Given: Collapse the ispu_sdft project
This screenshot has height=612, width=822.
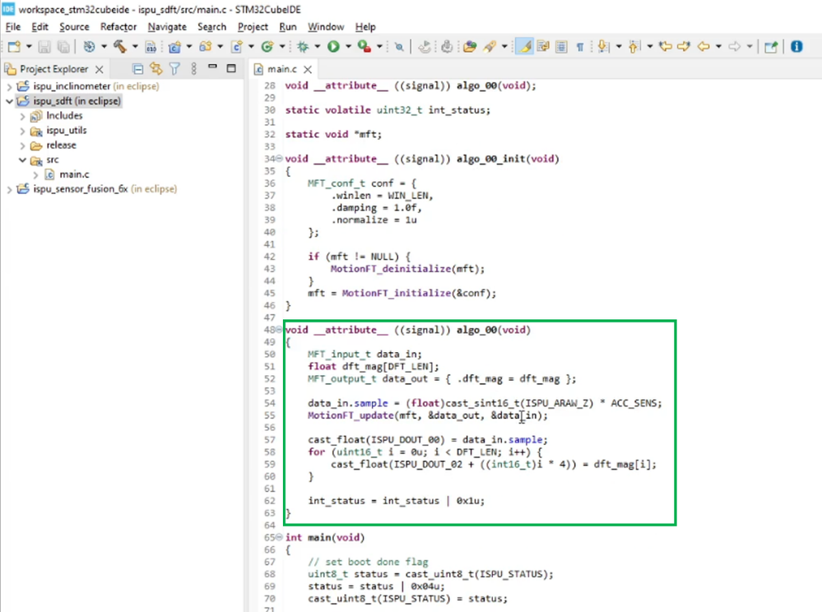Looking at the screenshot, I should (9, 101).
